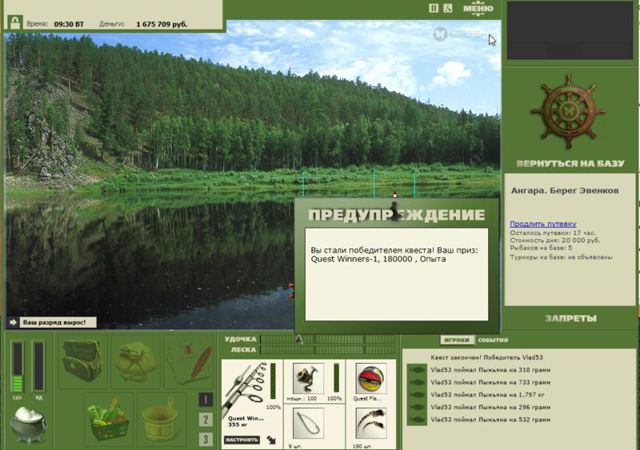This screenshot has width=640, height=450.
Task: Click the ship's wheel return icon
Action: 569,111
